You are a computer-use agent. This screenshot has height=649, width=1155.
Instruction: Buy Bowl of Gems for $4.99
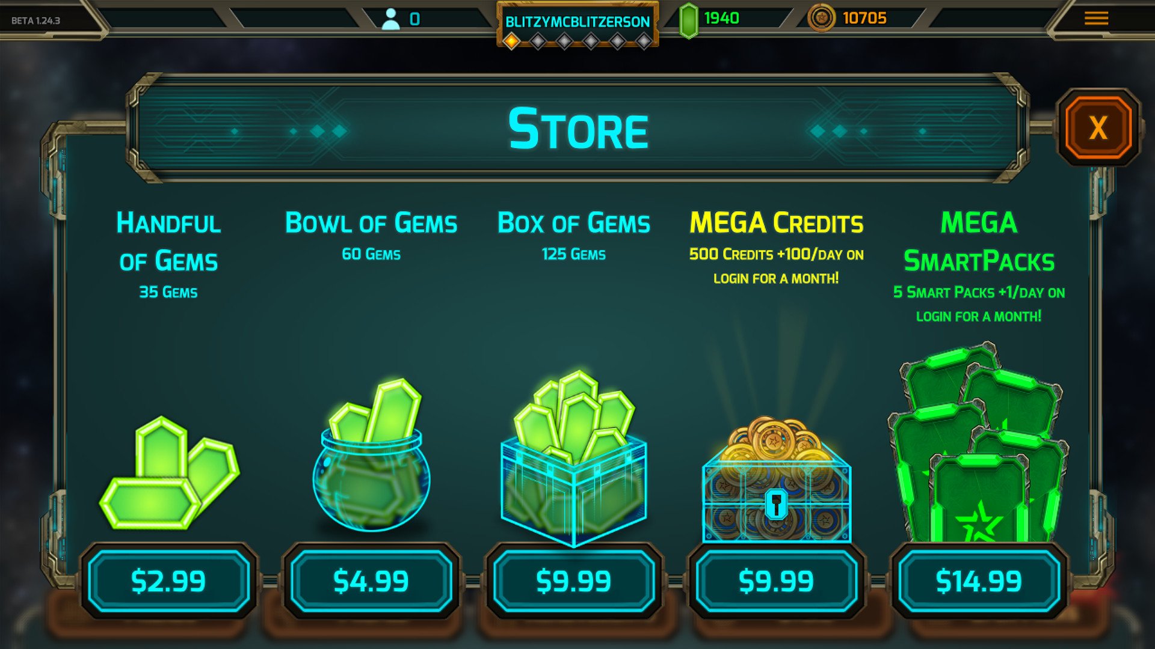(x=371, y=581)
